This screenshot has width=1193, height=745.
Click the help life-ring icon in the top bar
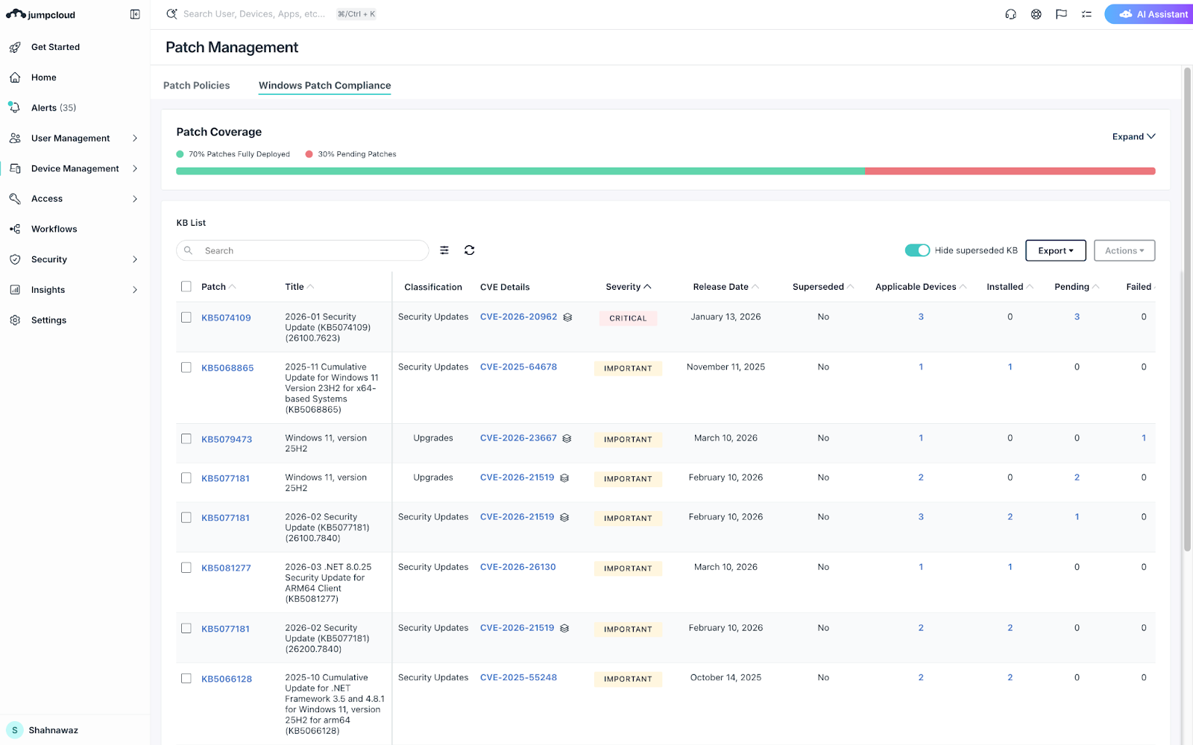1036,14
